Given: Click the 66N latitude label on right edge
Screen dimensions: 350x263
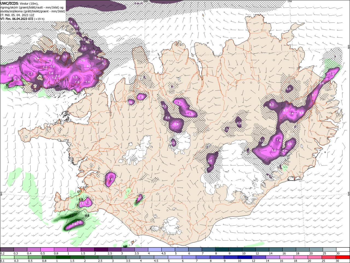Looking at the screenshot, I should click(x=348, y=47).
